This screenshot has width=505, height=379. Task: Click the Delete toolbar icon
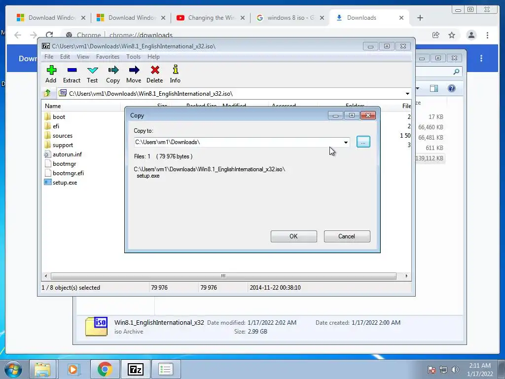point(154,74)
